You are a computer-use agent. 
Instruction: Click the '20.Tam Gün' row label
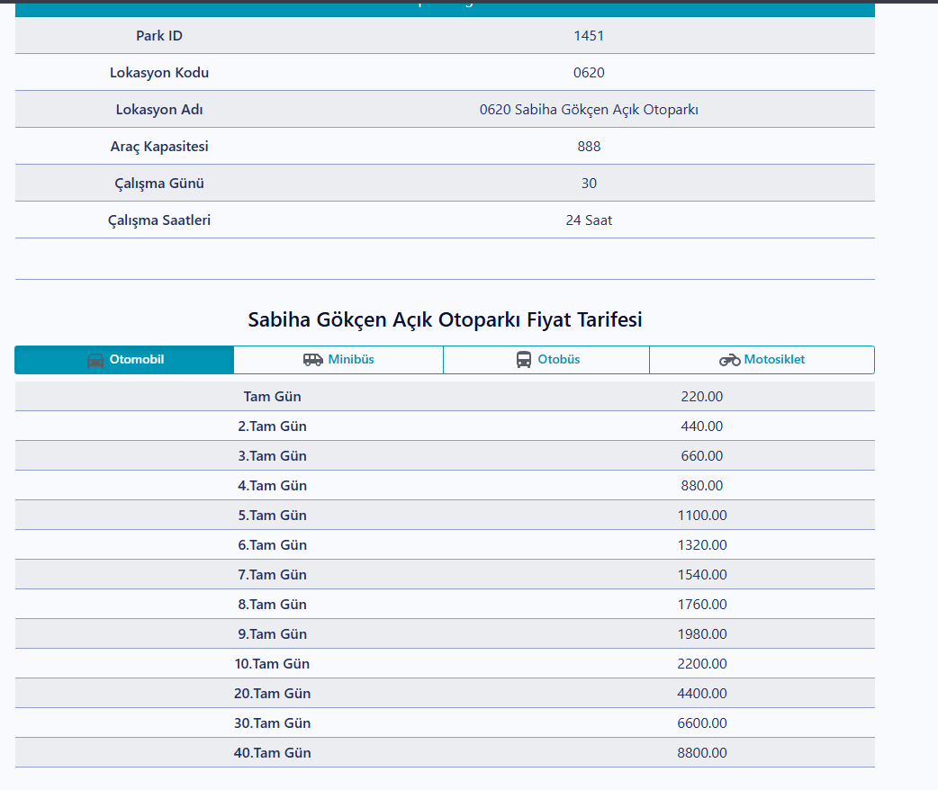(272, 694)
